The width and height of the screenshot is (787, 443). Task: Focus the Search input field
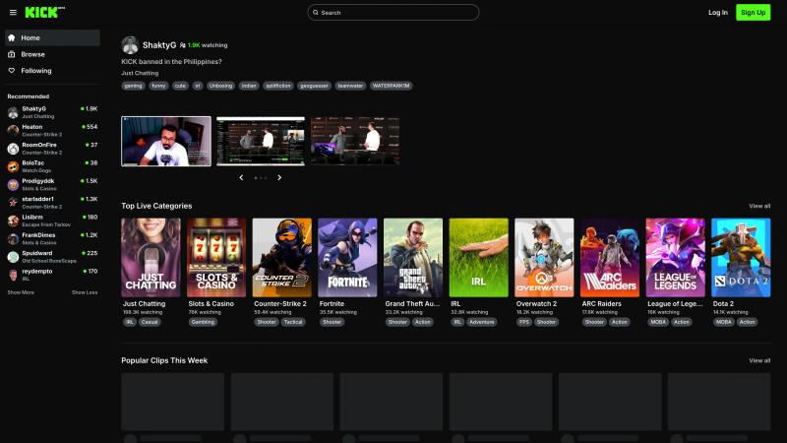[x=393, y=13]
